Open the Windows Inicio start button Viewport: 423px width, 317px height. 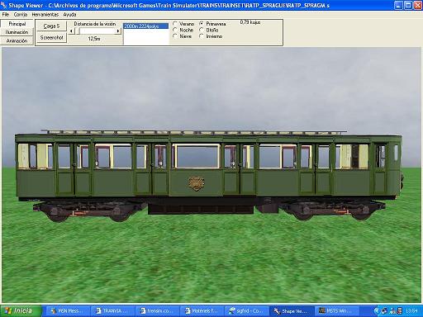coord(21,311)
